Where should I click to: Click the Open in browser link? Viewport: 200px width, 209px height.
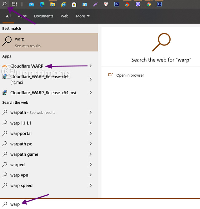[x=130, y=75]
